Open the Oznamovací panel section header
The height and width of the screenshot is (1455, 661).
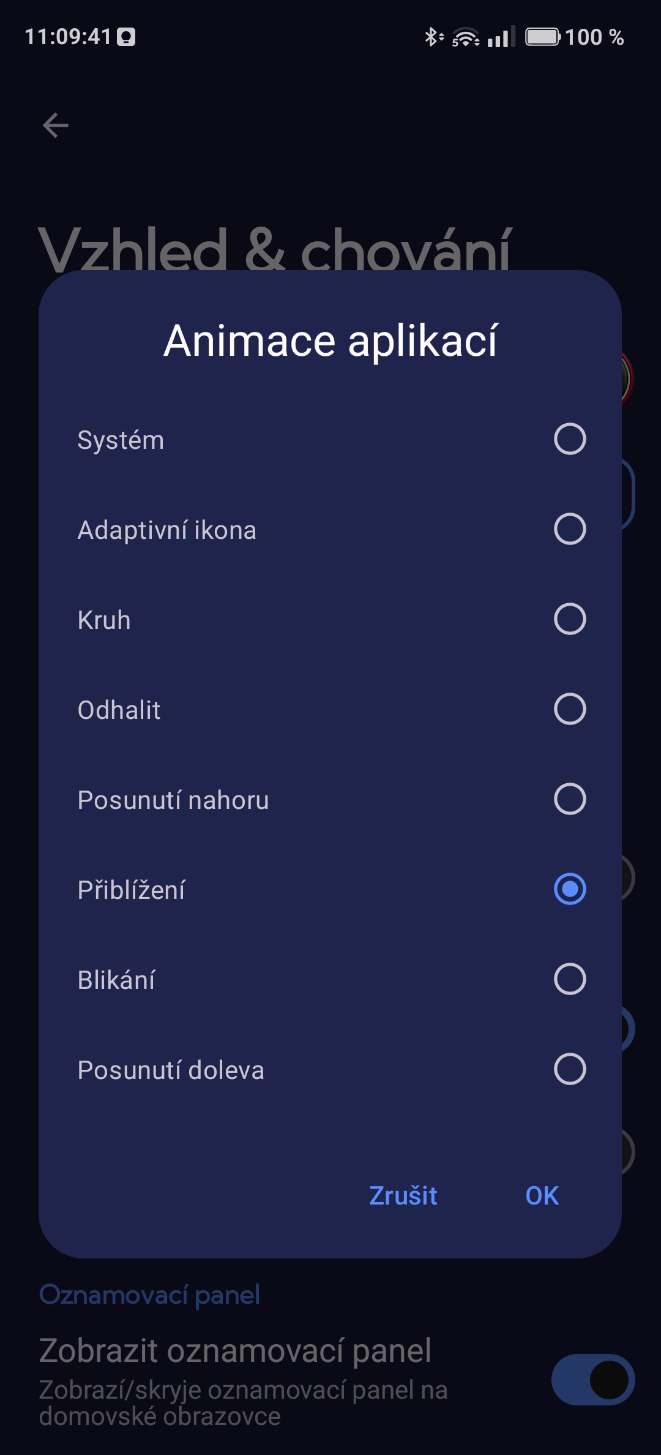(x=149, y=1295)
